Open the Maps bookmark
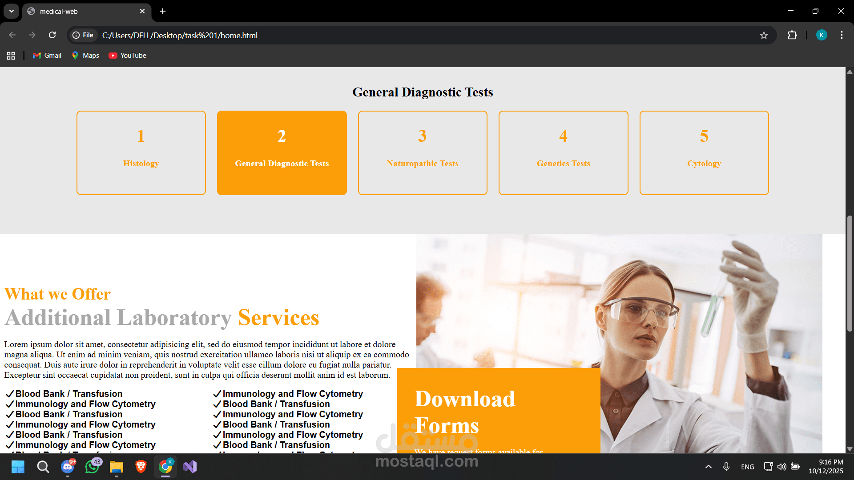Screen dimensions: 854x480 point(85,56)
